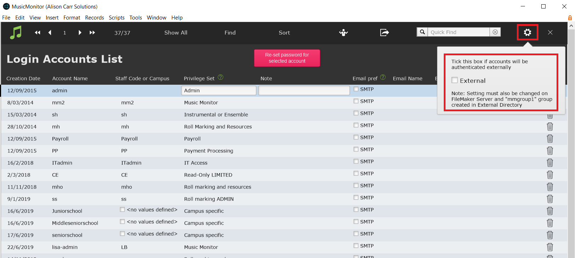
Task: Click the vertical scrollbar up arrow
Action: pos(571,26)
